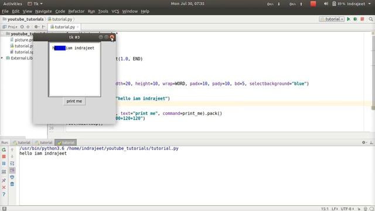
Task: Toggle tool window bars at bottom-left corner
Action: click(x=4, y=209)
